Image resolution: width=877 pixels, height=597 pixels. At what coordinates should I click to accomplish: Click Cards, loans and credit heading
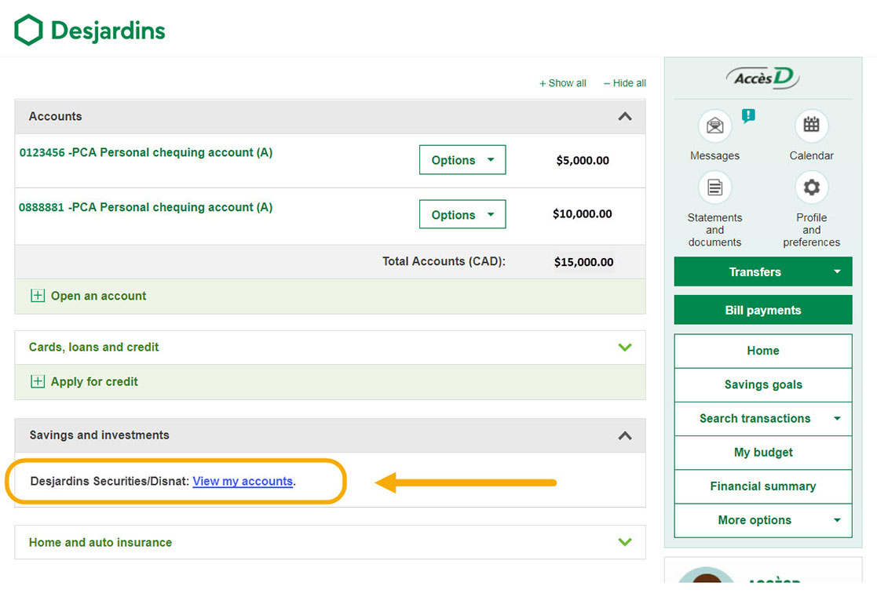[x=94, y=347]
